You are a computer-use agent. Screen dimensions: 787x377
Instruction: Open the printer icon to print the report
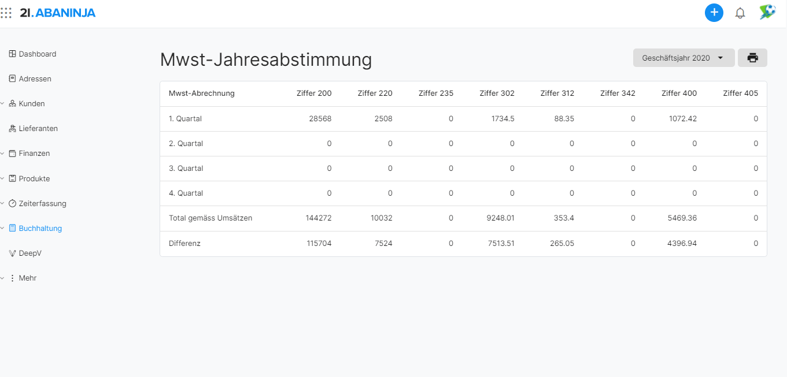click(x=752, y=58)
